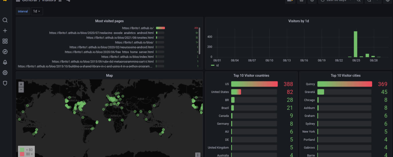Click the Sydney city label

[310, 124]
